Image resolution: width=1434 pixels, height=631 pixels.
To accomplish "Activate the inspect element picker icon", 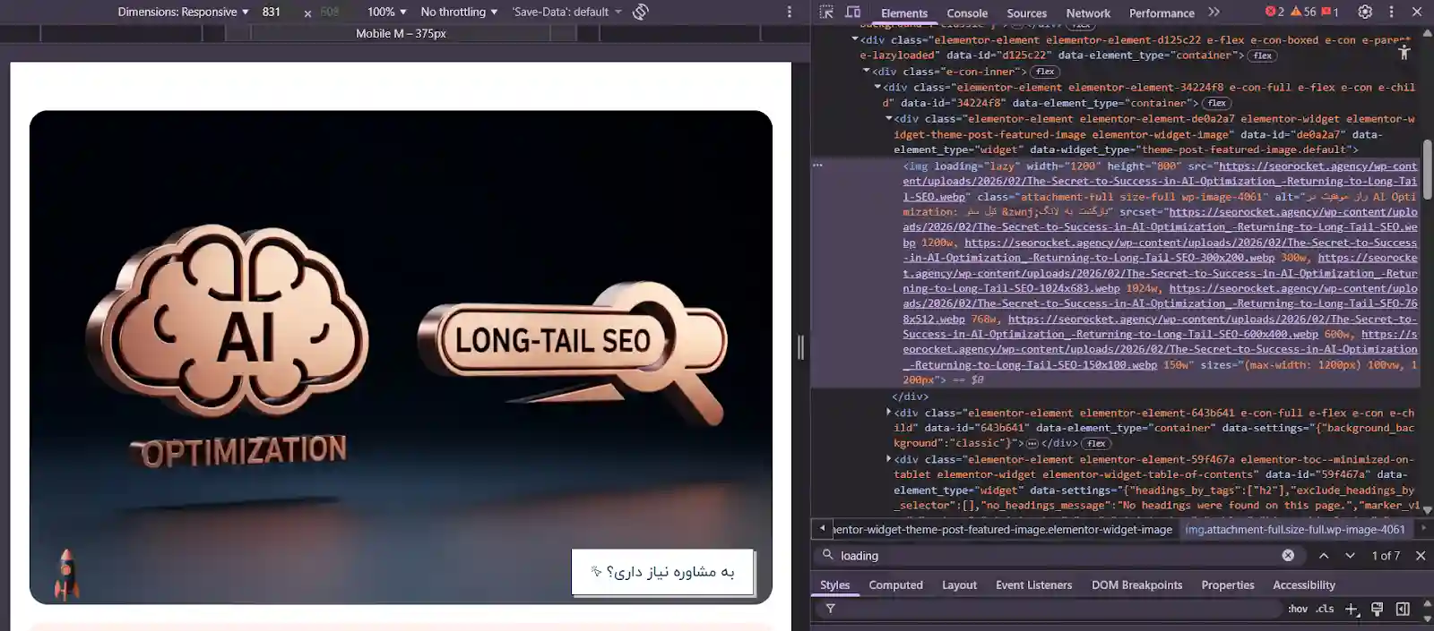I will tap(826, 13).
